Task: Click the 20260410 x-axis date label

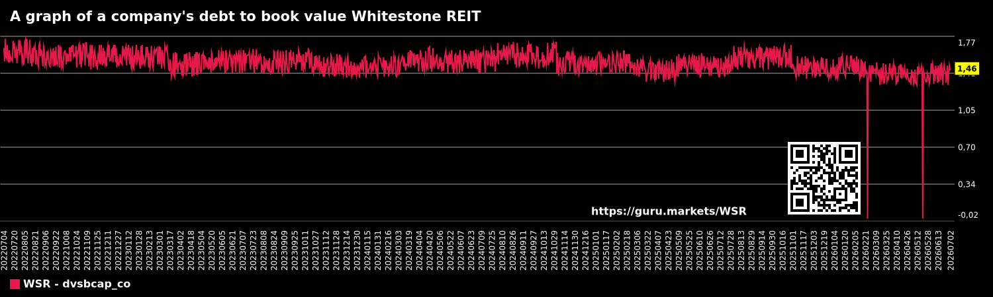Action: tap(897, 249)
